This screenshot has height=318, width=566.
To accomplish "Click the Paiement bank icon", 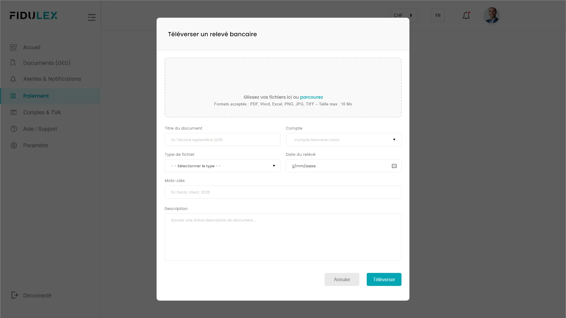I will (x=13, y=96).
